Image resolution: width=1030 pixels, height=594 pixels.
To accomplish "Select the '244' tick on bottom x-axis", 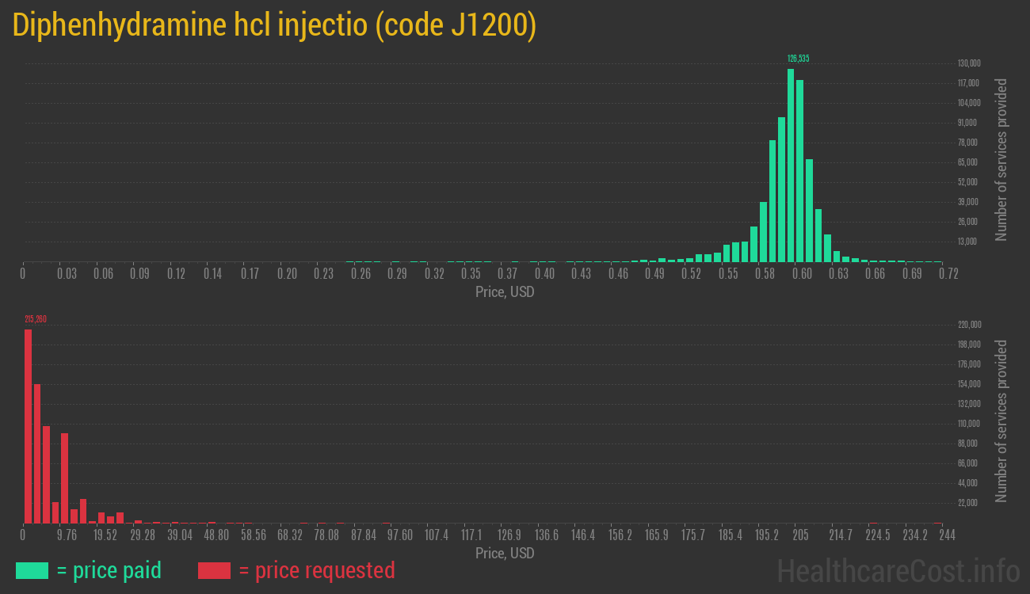I will pyautogui.click(x=948, y=535).
